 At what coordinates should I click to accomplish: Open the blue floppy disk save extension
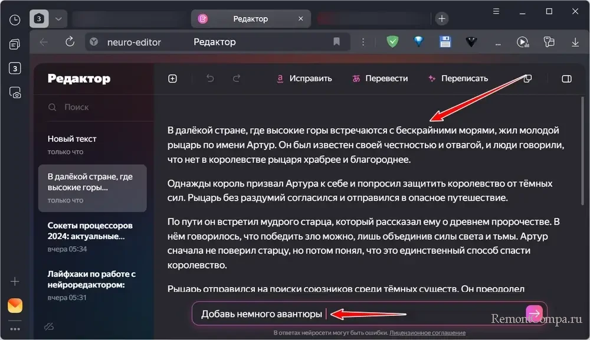pos(445,42)
